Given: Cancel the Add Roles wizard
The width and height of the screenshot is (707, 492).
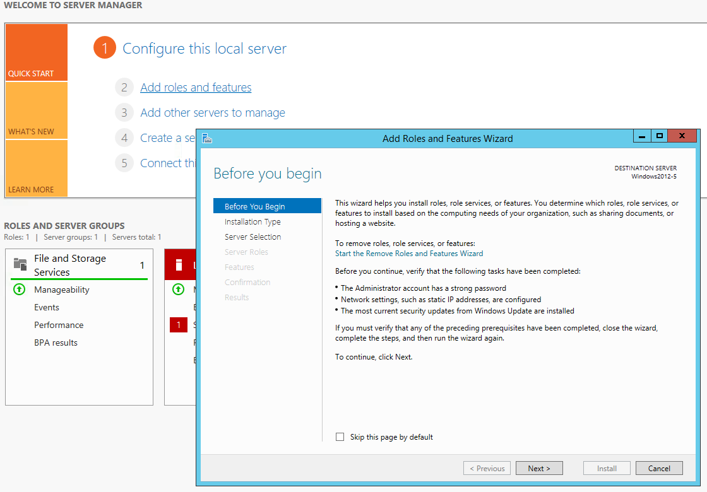Looking at the screenshot, I should pyautogui.click(x=659, y=468).
